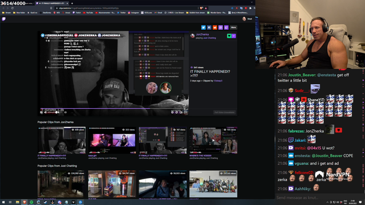Open the Stream bookmarks folder
This screenshot has height=205, width=365.
click(6, 13)
